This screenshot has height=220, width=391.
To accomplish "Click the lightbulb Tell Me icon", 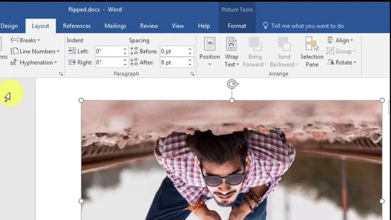I will 265,26.
